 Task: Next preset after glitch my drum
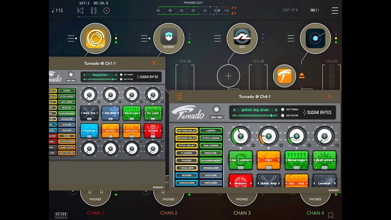click(x=276, y=110)
